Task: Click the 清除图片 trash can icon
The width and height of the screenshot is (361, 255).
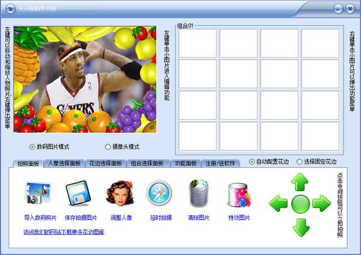Action: click(x=199, y=194)
